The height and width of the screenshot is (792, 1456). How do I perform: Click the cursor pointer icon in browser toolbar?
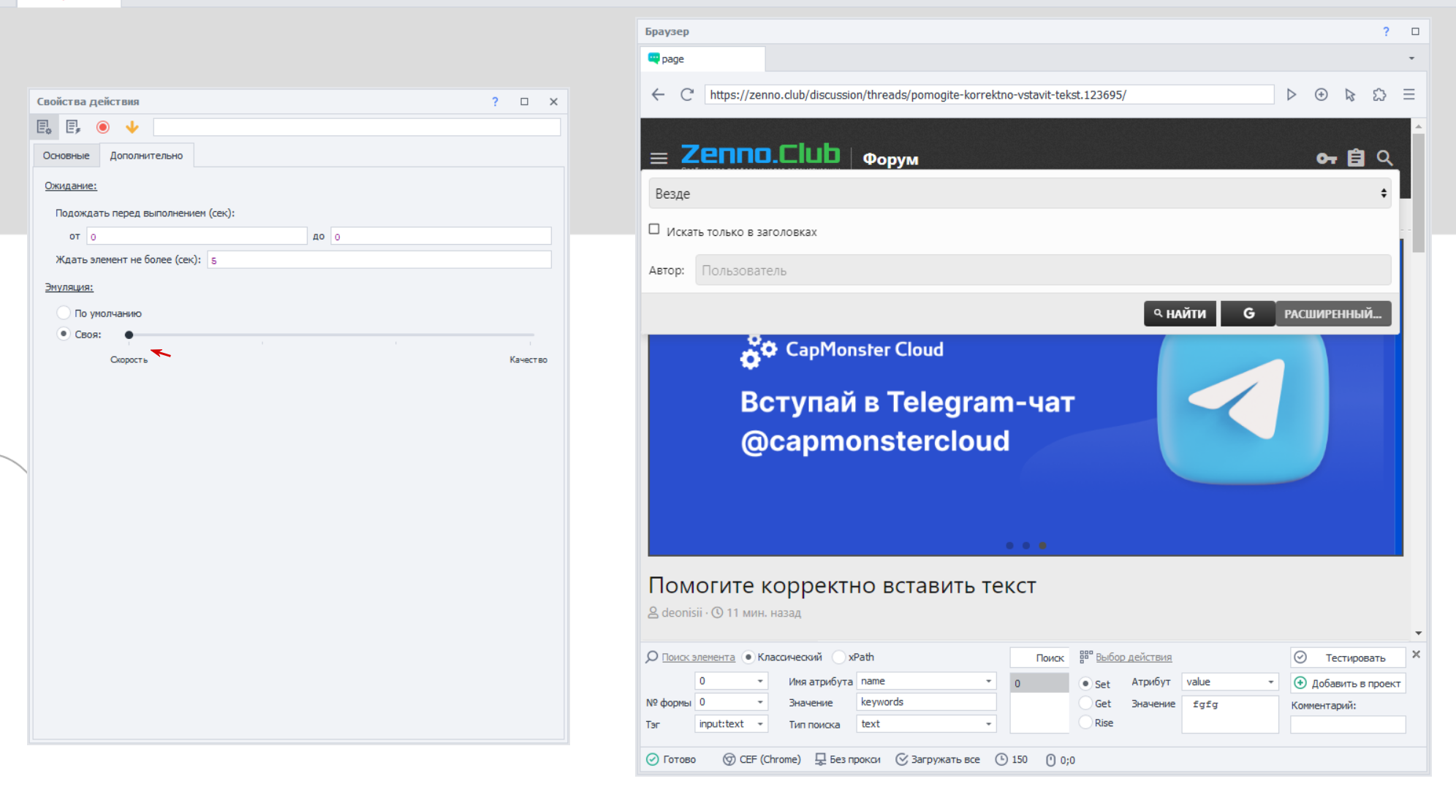point(1350,95)
